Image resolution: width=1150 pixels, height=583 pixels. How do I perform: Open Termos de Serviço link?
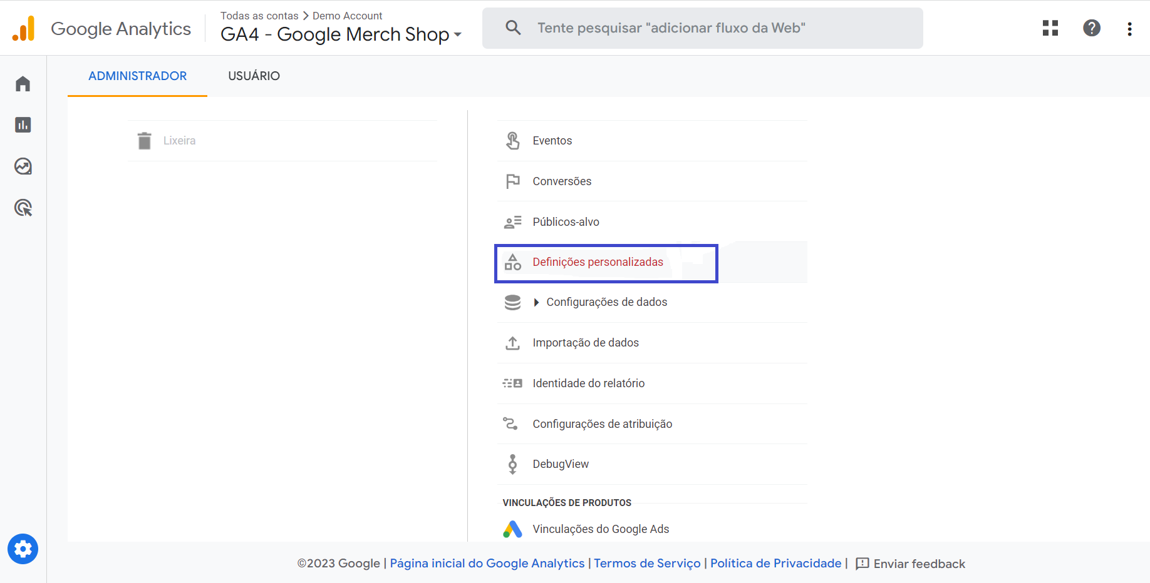pyautogui.click(x=647, y=564)
